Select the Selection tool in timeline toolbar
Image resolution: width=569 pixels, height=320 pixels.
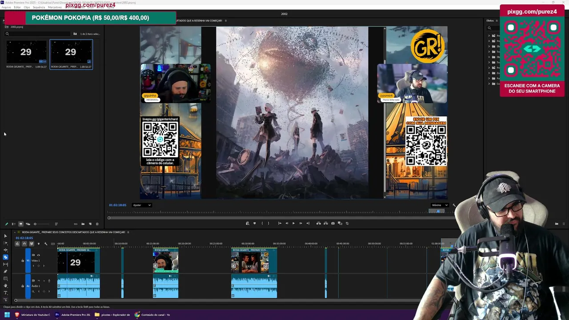point(6,236)
